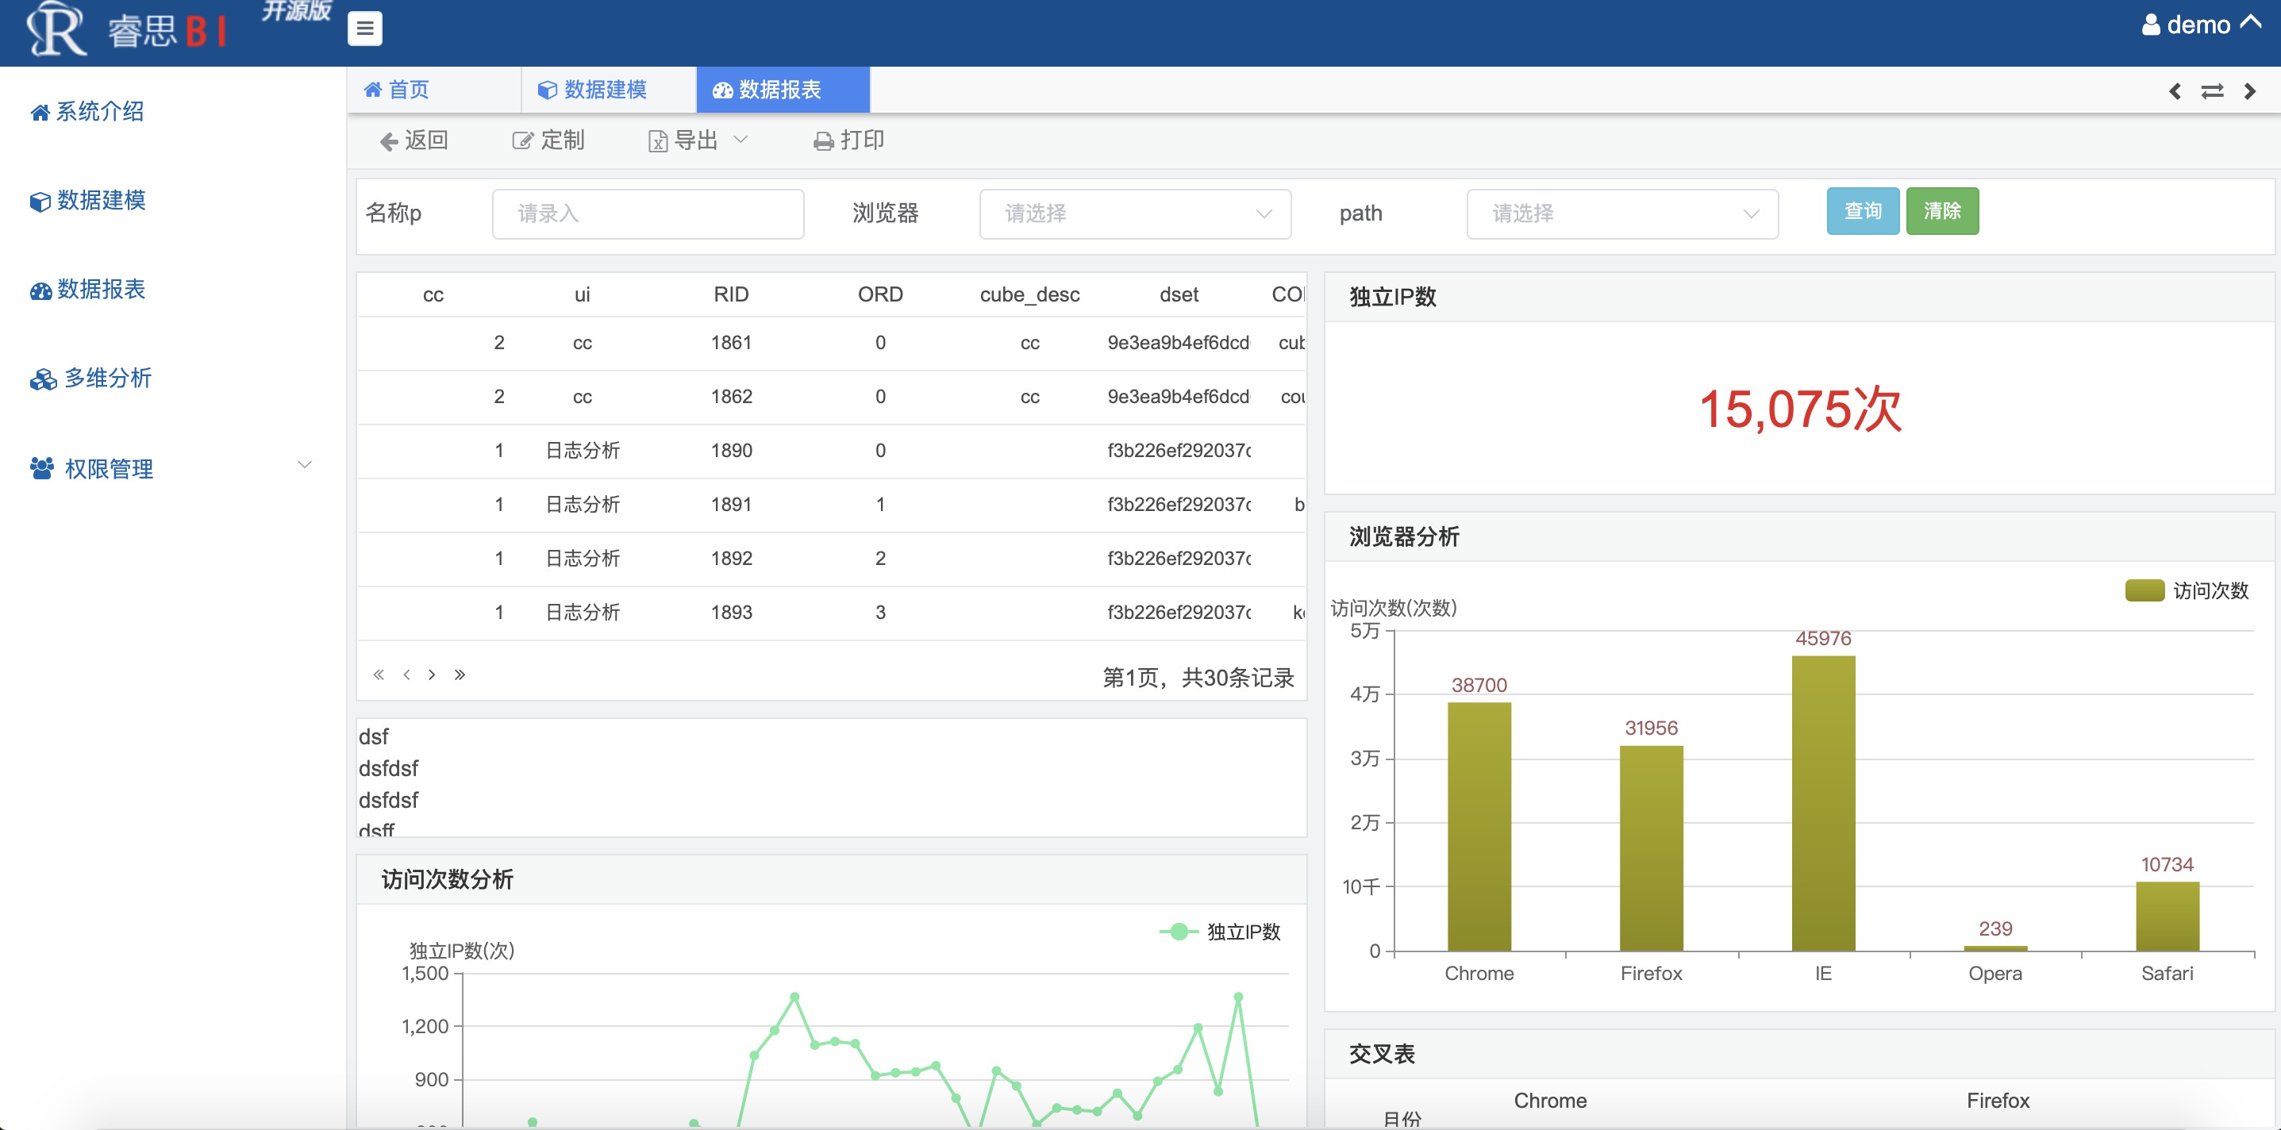Screen dimensions: 2281x1130
Task: Toggle 访问次数 legend series in bar chart
Action: 2187,590
